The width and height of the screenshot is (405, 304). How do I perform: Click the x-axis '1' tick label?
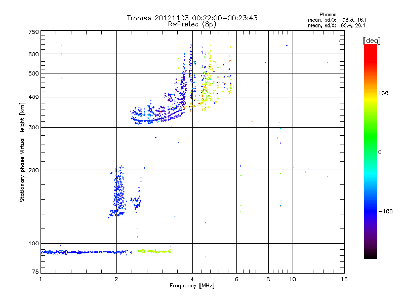pyautogui.click(x=40, y=279)
